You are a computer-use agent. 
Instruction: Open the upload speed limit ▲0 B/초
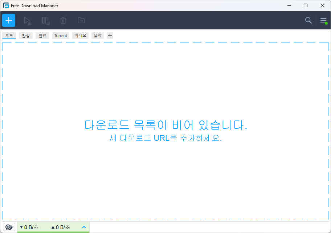(61, 227)
